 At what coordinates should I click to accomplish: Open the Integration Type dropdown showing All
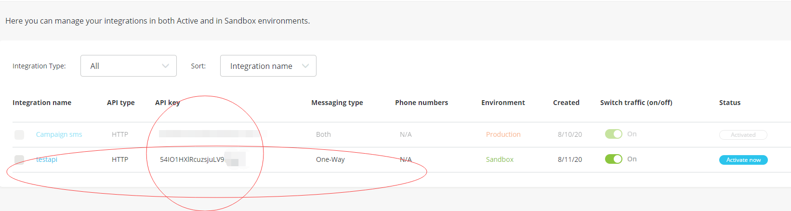click(128, 66)
